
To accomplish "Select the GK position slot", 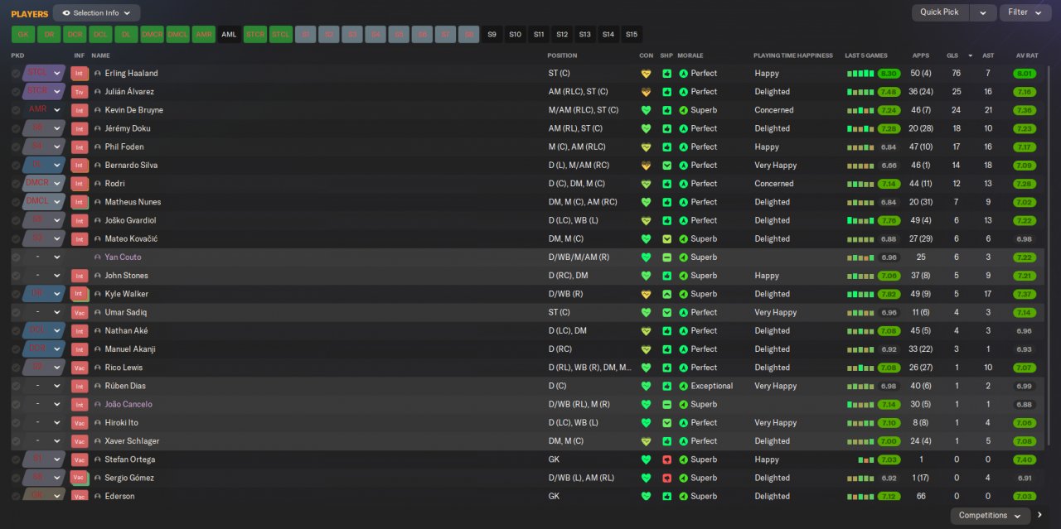I will (23, 35).
